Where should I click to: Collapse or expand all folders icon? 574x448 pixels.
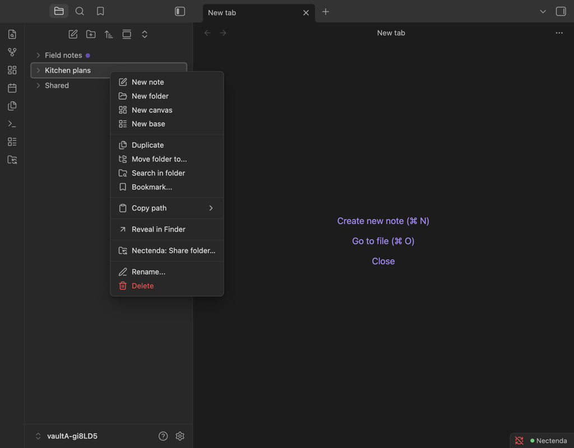pos(145,34)
